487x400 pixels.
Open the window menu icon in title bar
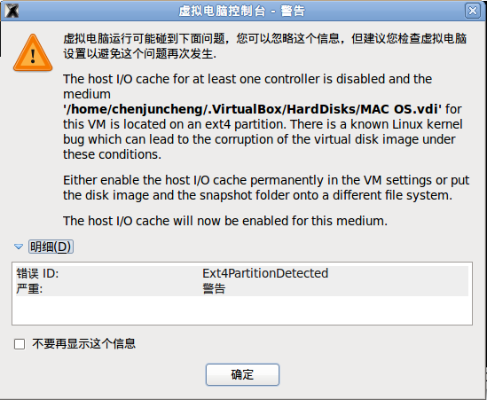pyautogui.click(x=12, y=12)
